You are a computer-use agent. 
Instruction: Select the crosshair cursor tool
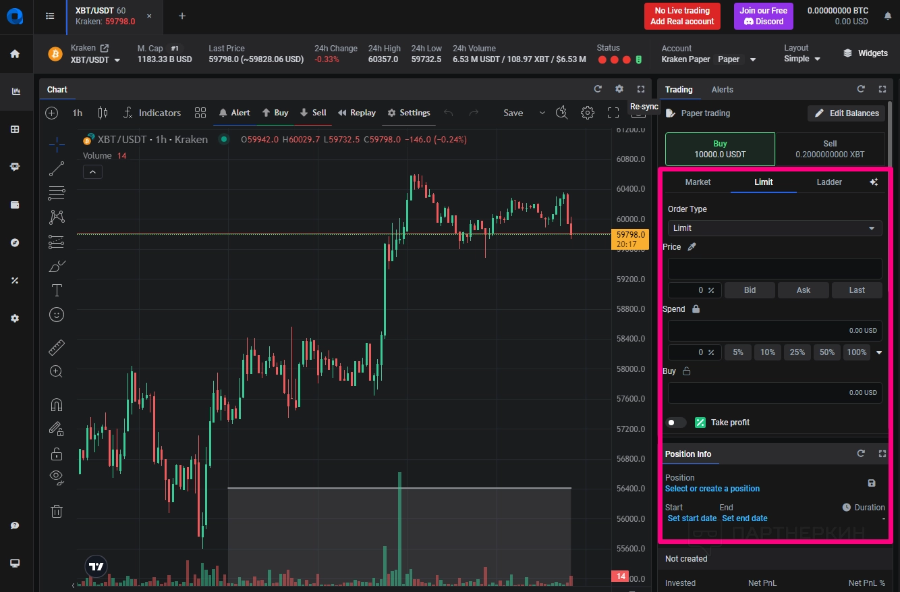click(x=57, y=144)
